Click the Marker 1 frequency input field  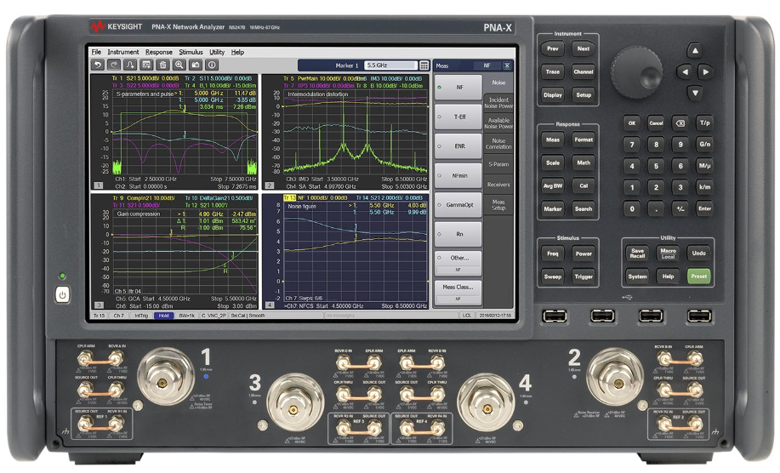click(389, 65)
